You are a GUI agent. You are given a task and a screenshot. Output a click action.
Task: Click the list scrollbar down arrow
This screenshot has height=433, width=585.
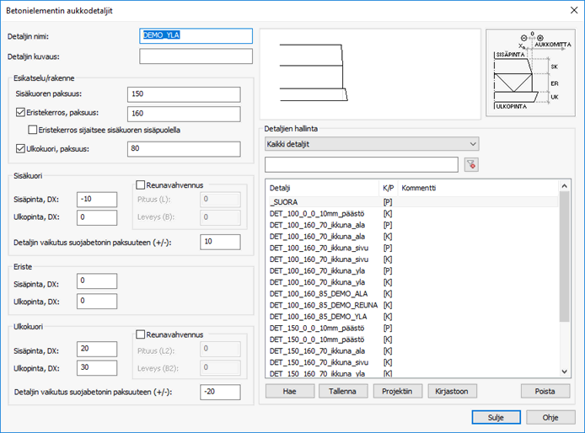(x=565, y=371)
